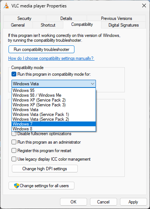The width and height of the screenshot is (150, 209).
Task: Open How do I choose compatibility settings link
Action: (51, 58)
